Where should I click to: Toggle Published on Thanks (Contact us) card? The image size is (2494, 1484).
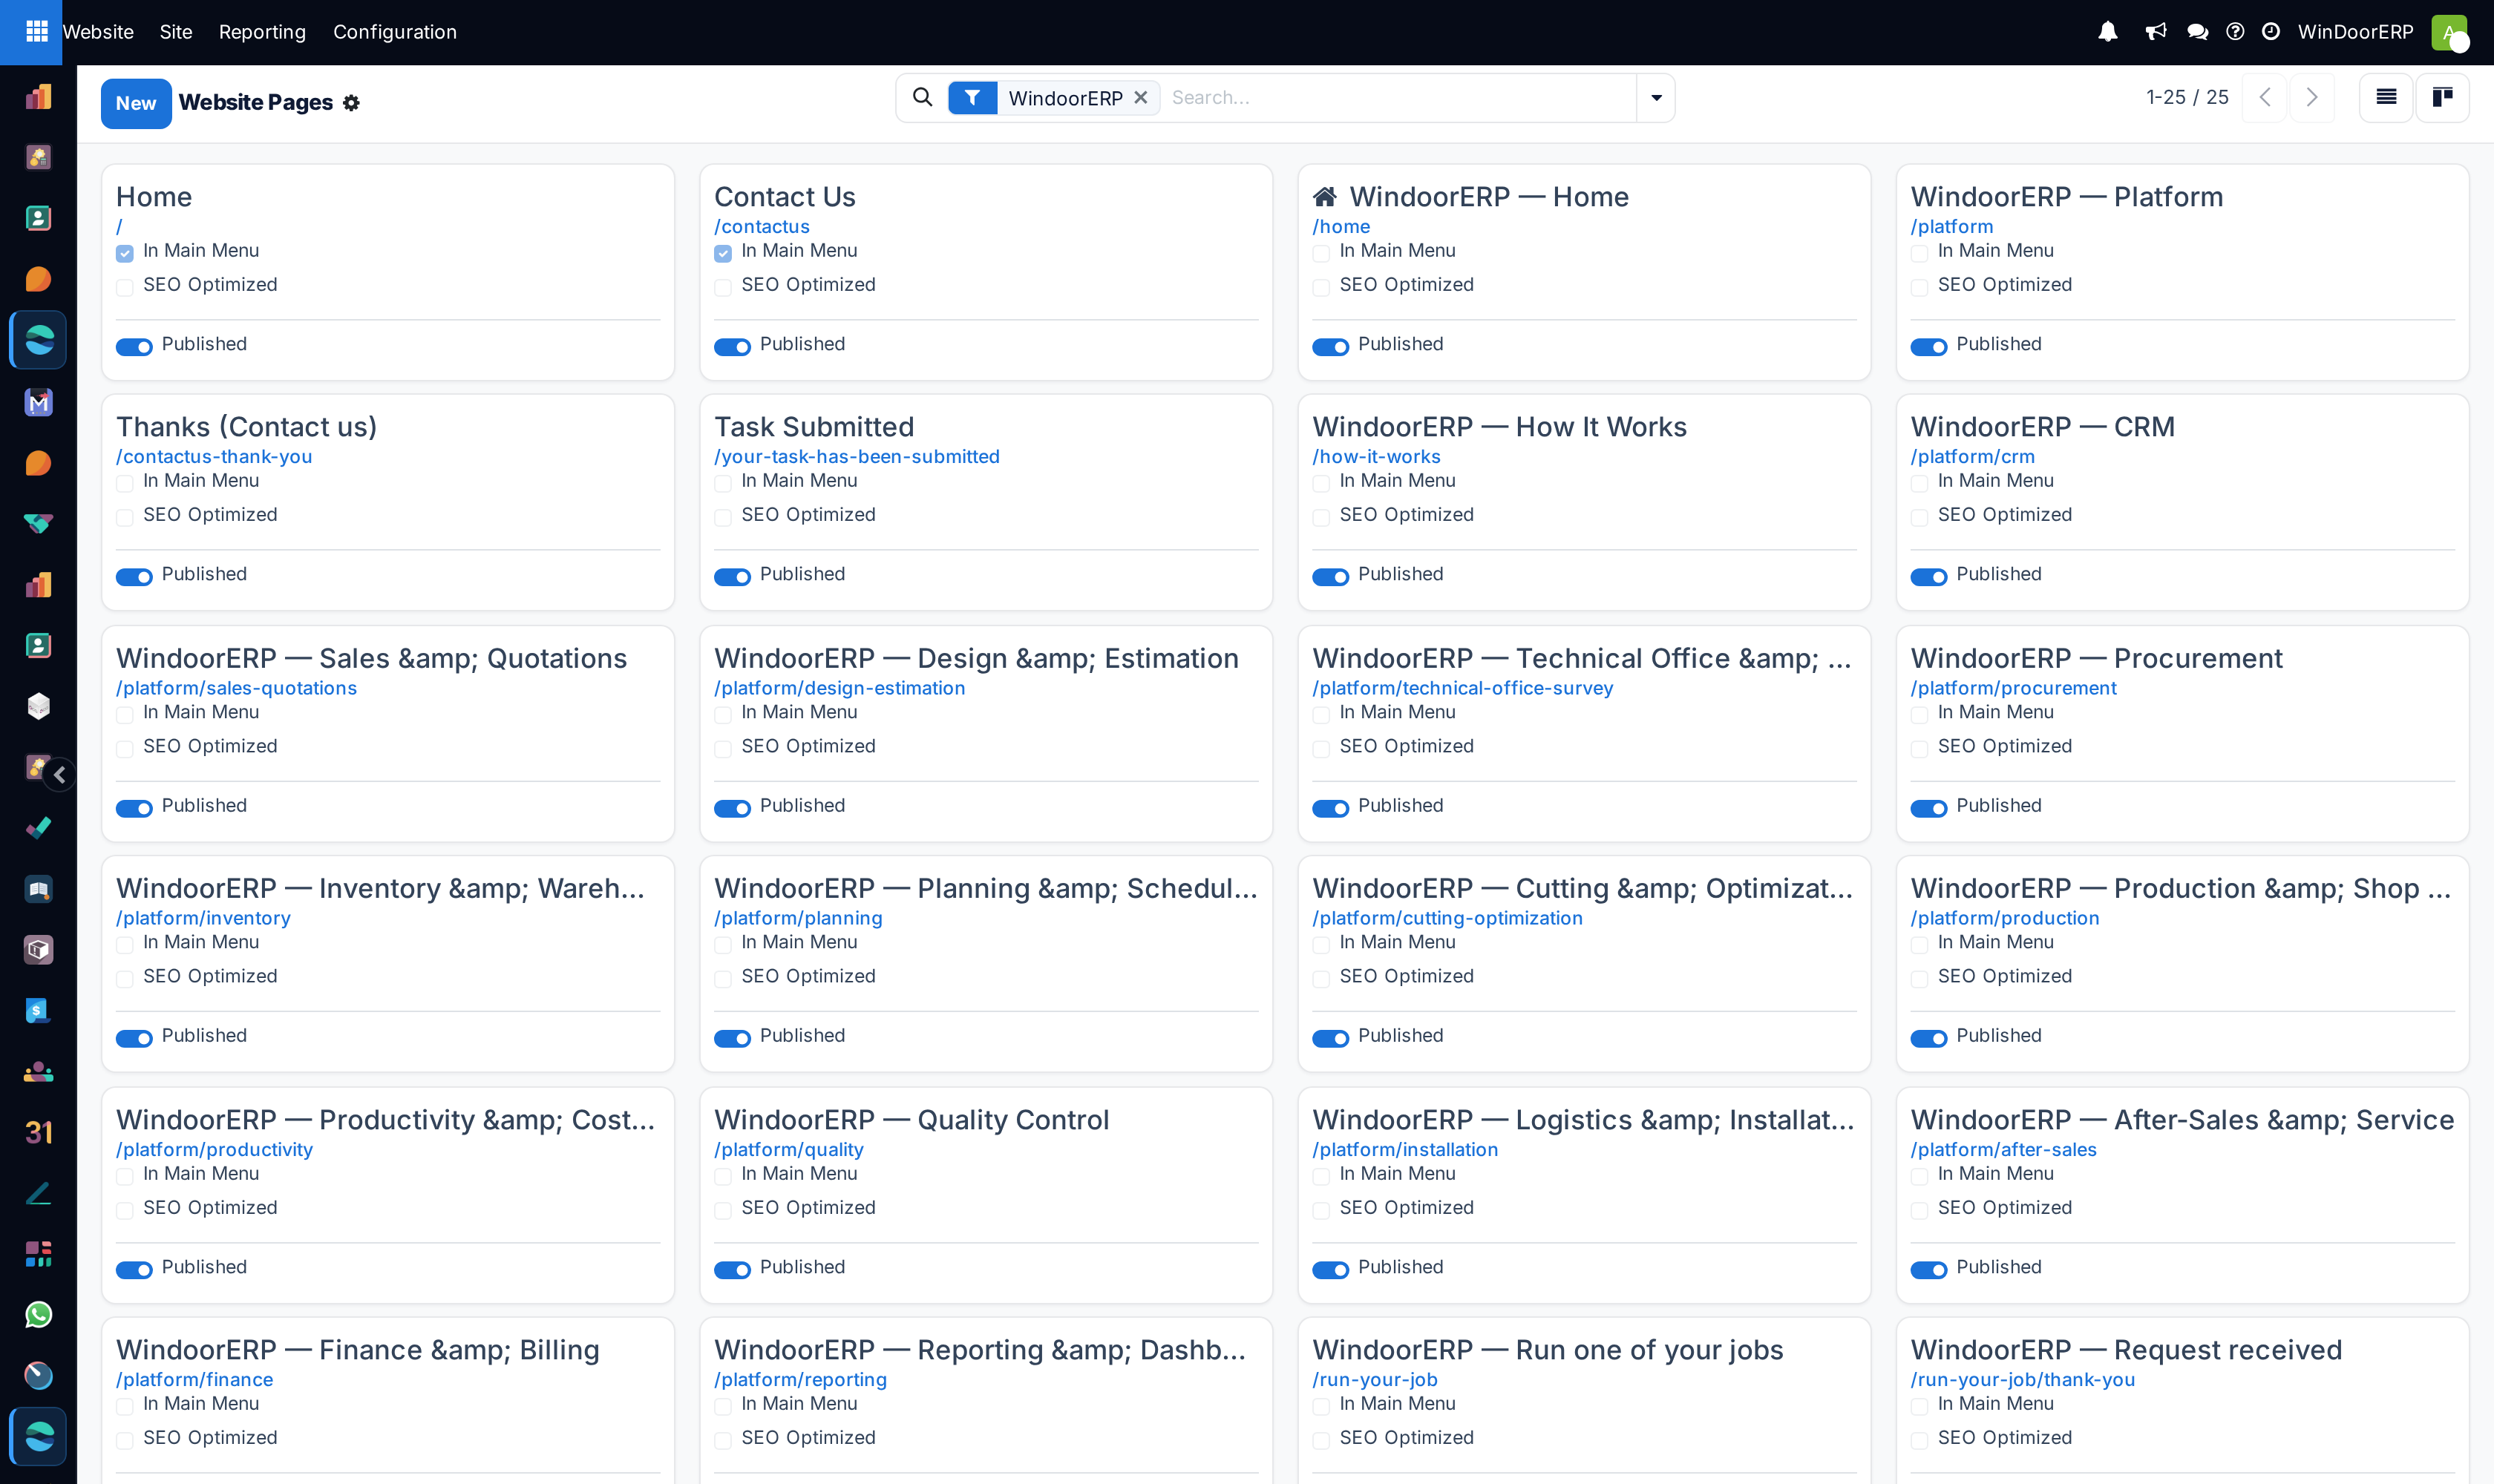point(134,577)
